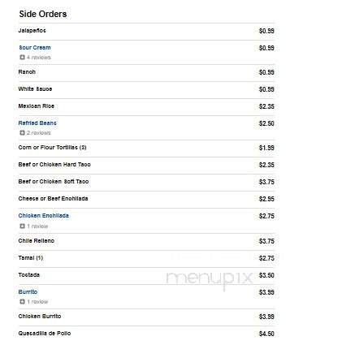
Task: Open the Burrito item link
Action: [x=28, y=292]
